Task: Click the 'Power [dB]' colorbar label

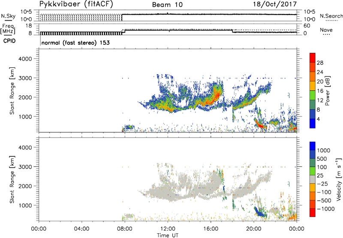Action: (x=328, y=91)
